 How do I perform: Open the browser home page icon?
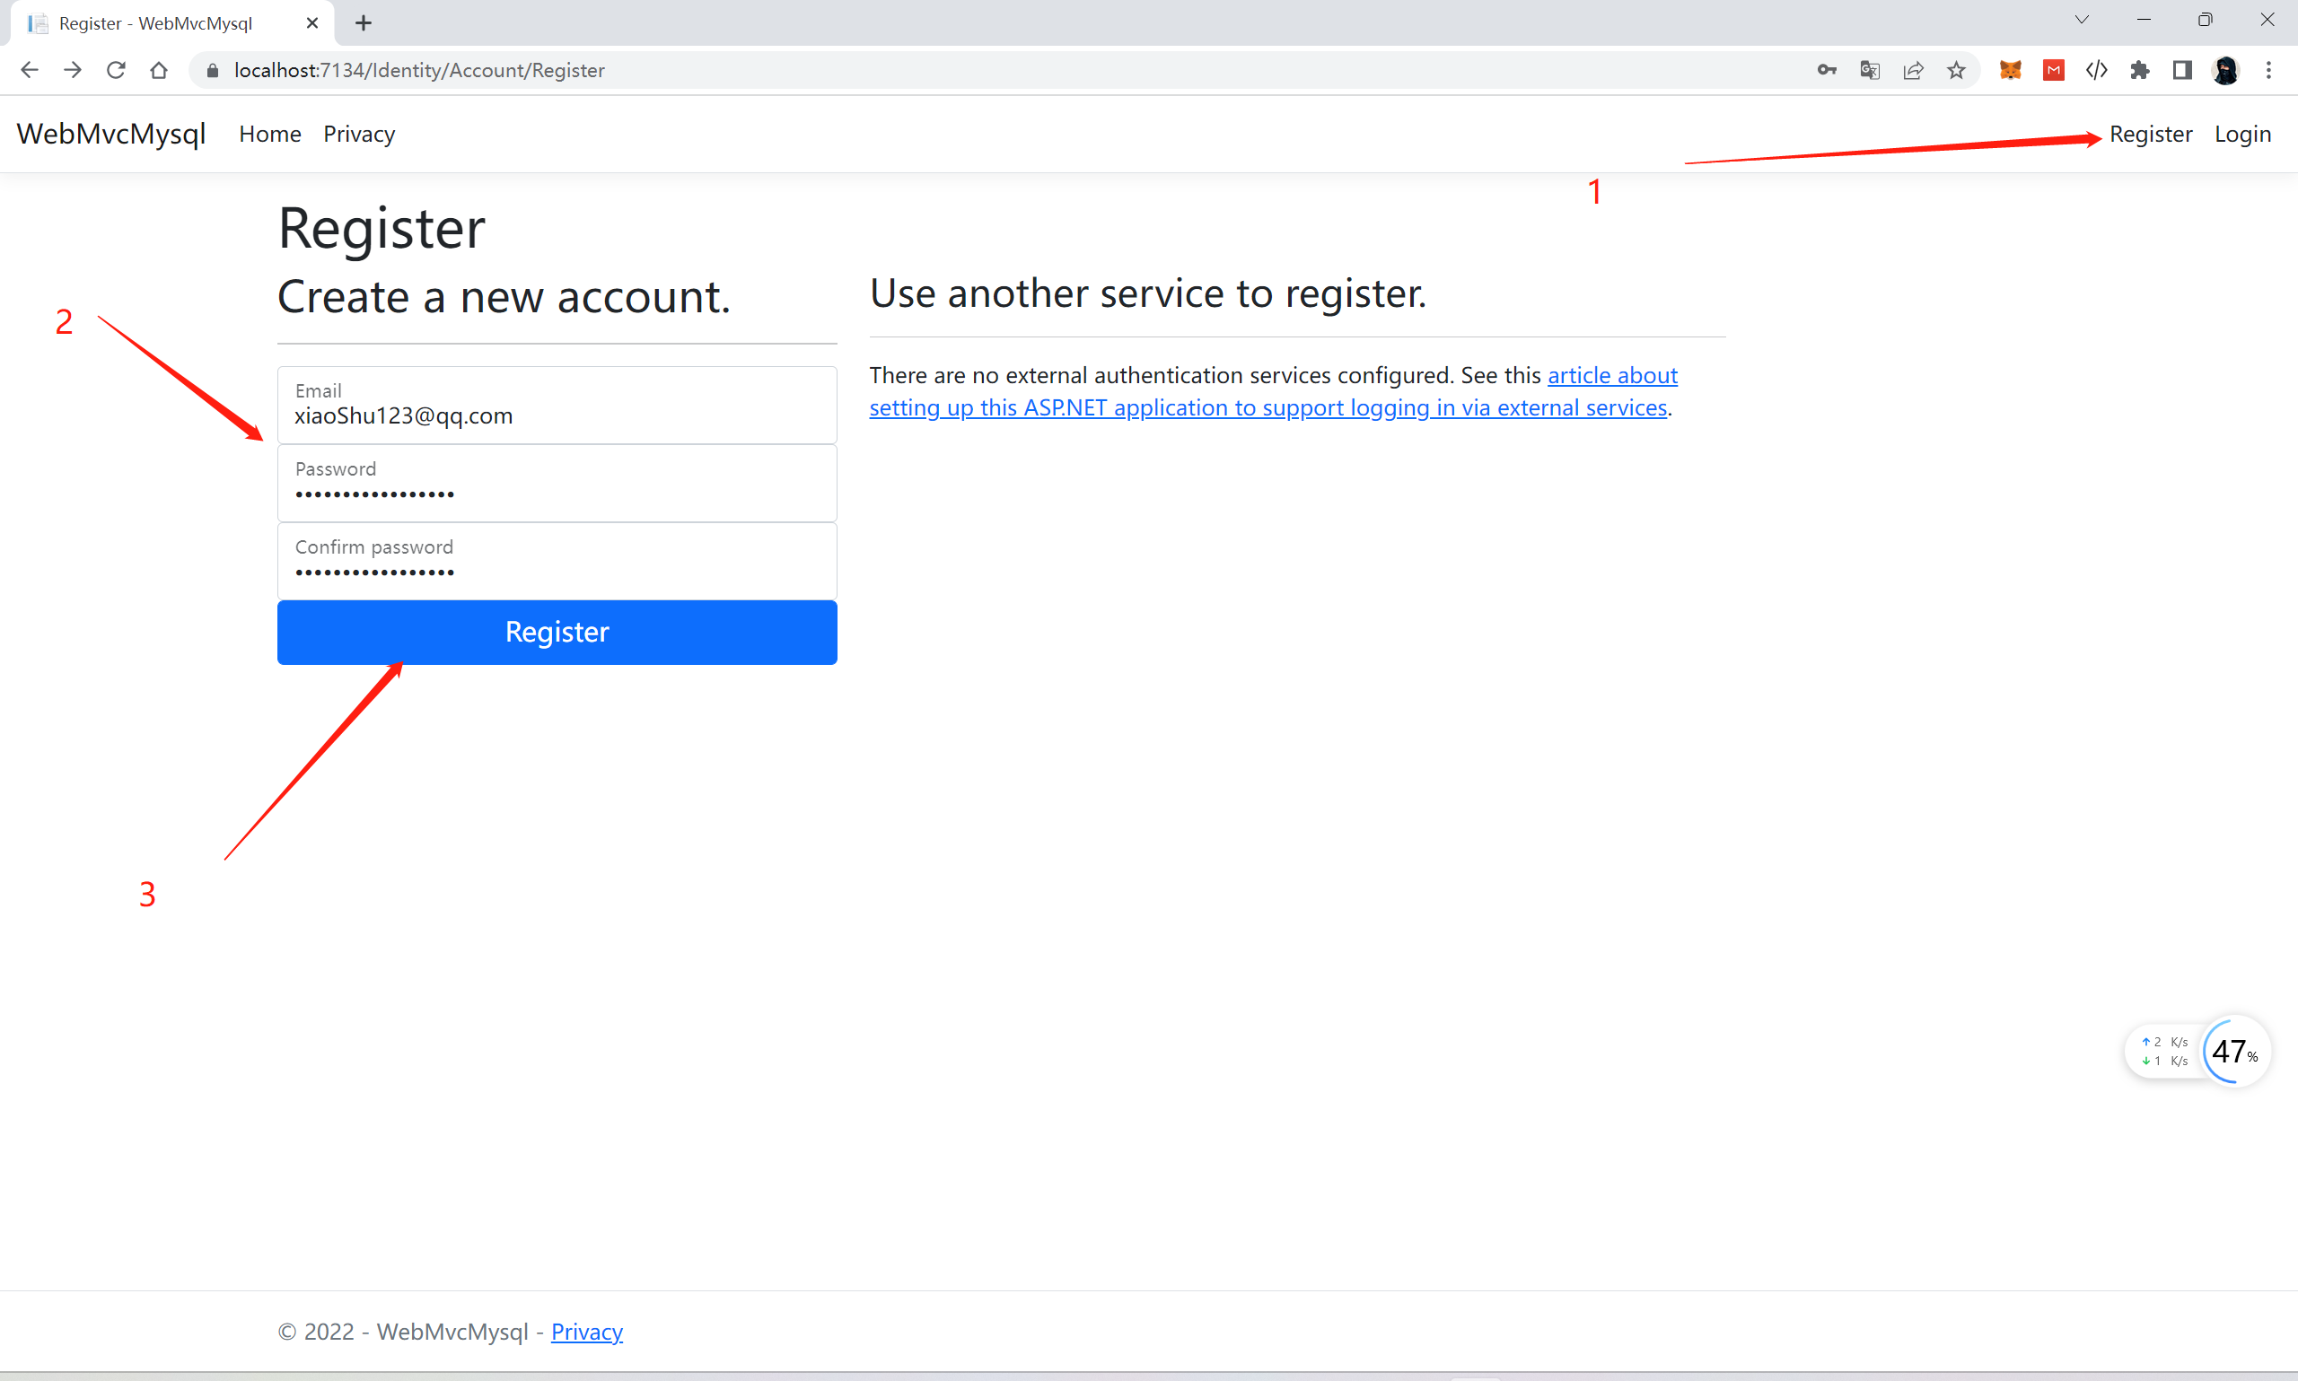pyautogui.click(x=158, y=70)
